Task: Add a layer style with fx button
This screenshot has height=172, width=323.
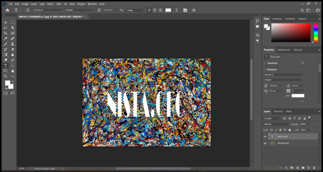Action: tap(286, 168)
